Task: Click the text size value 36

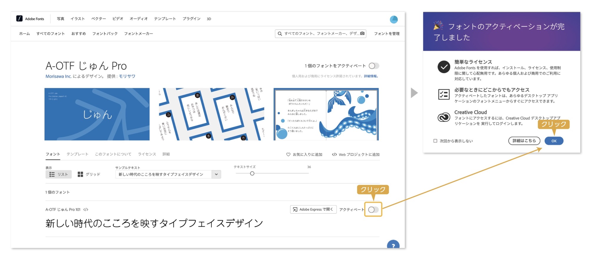Action: click(309, 167)
